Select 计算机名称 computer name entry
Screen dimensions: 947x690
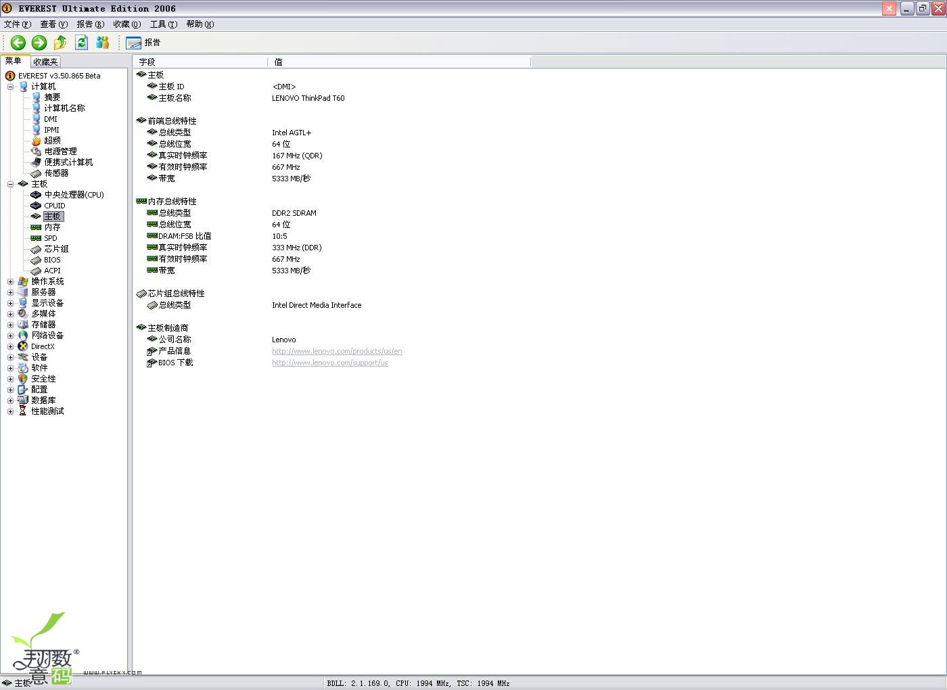pos(64,108)
